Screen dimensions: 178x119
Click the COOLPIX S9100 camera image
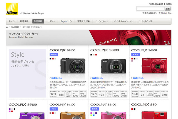71,66
